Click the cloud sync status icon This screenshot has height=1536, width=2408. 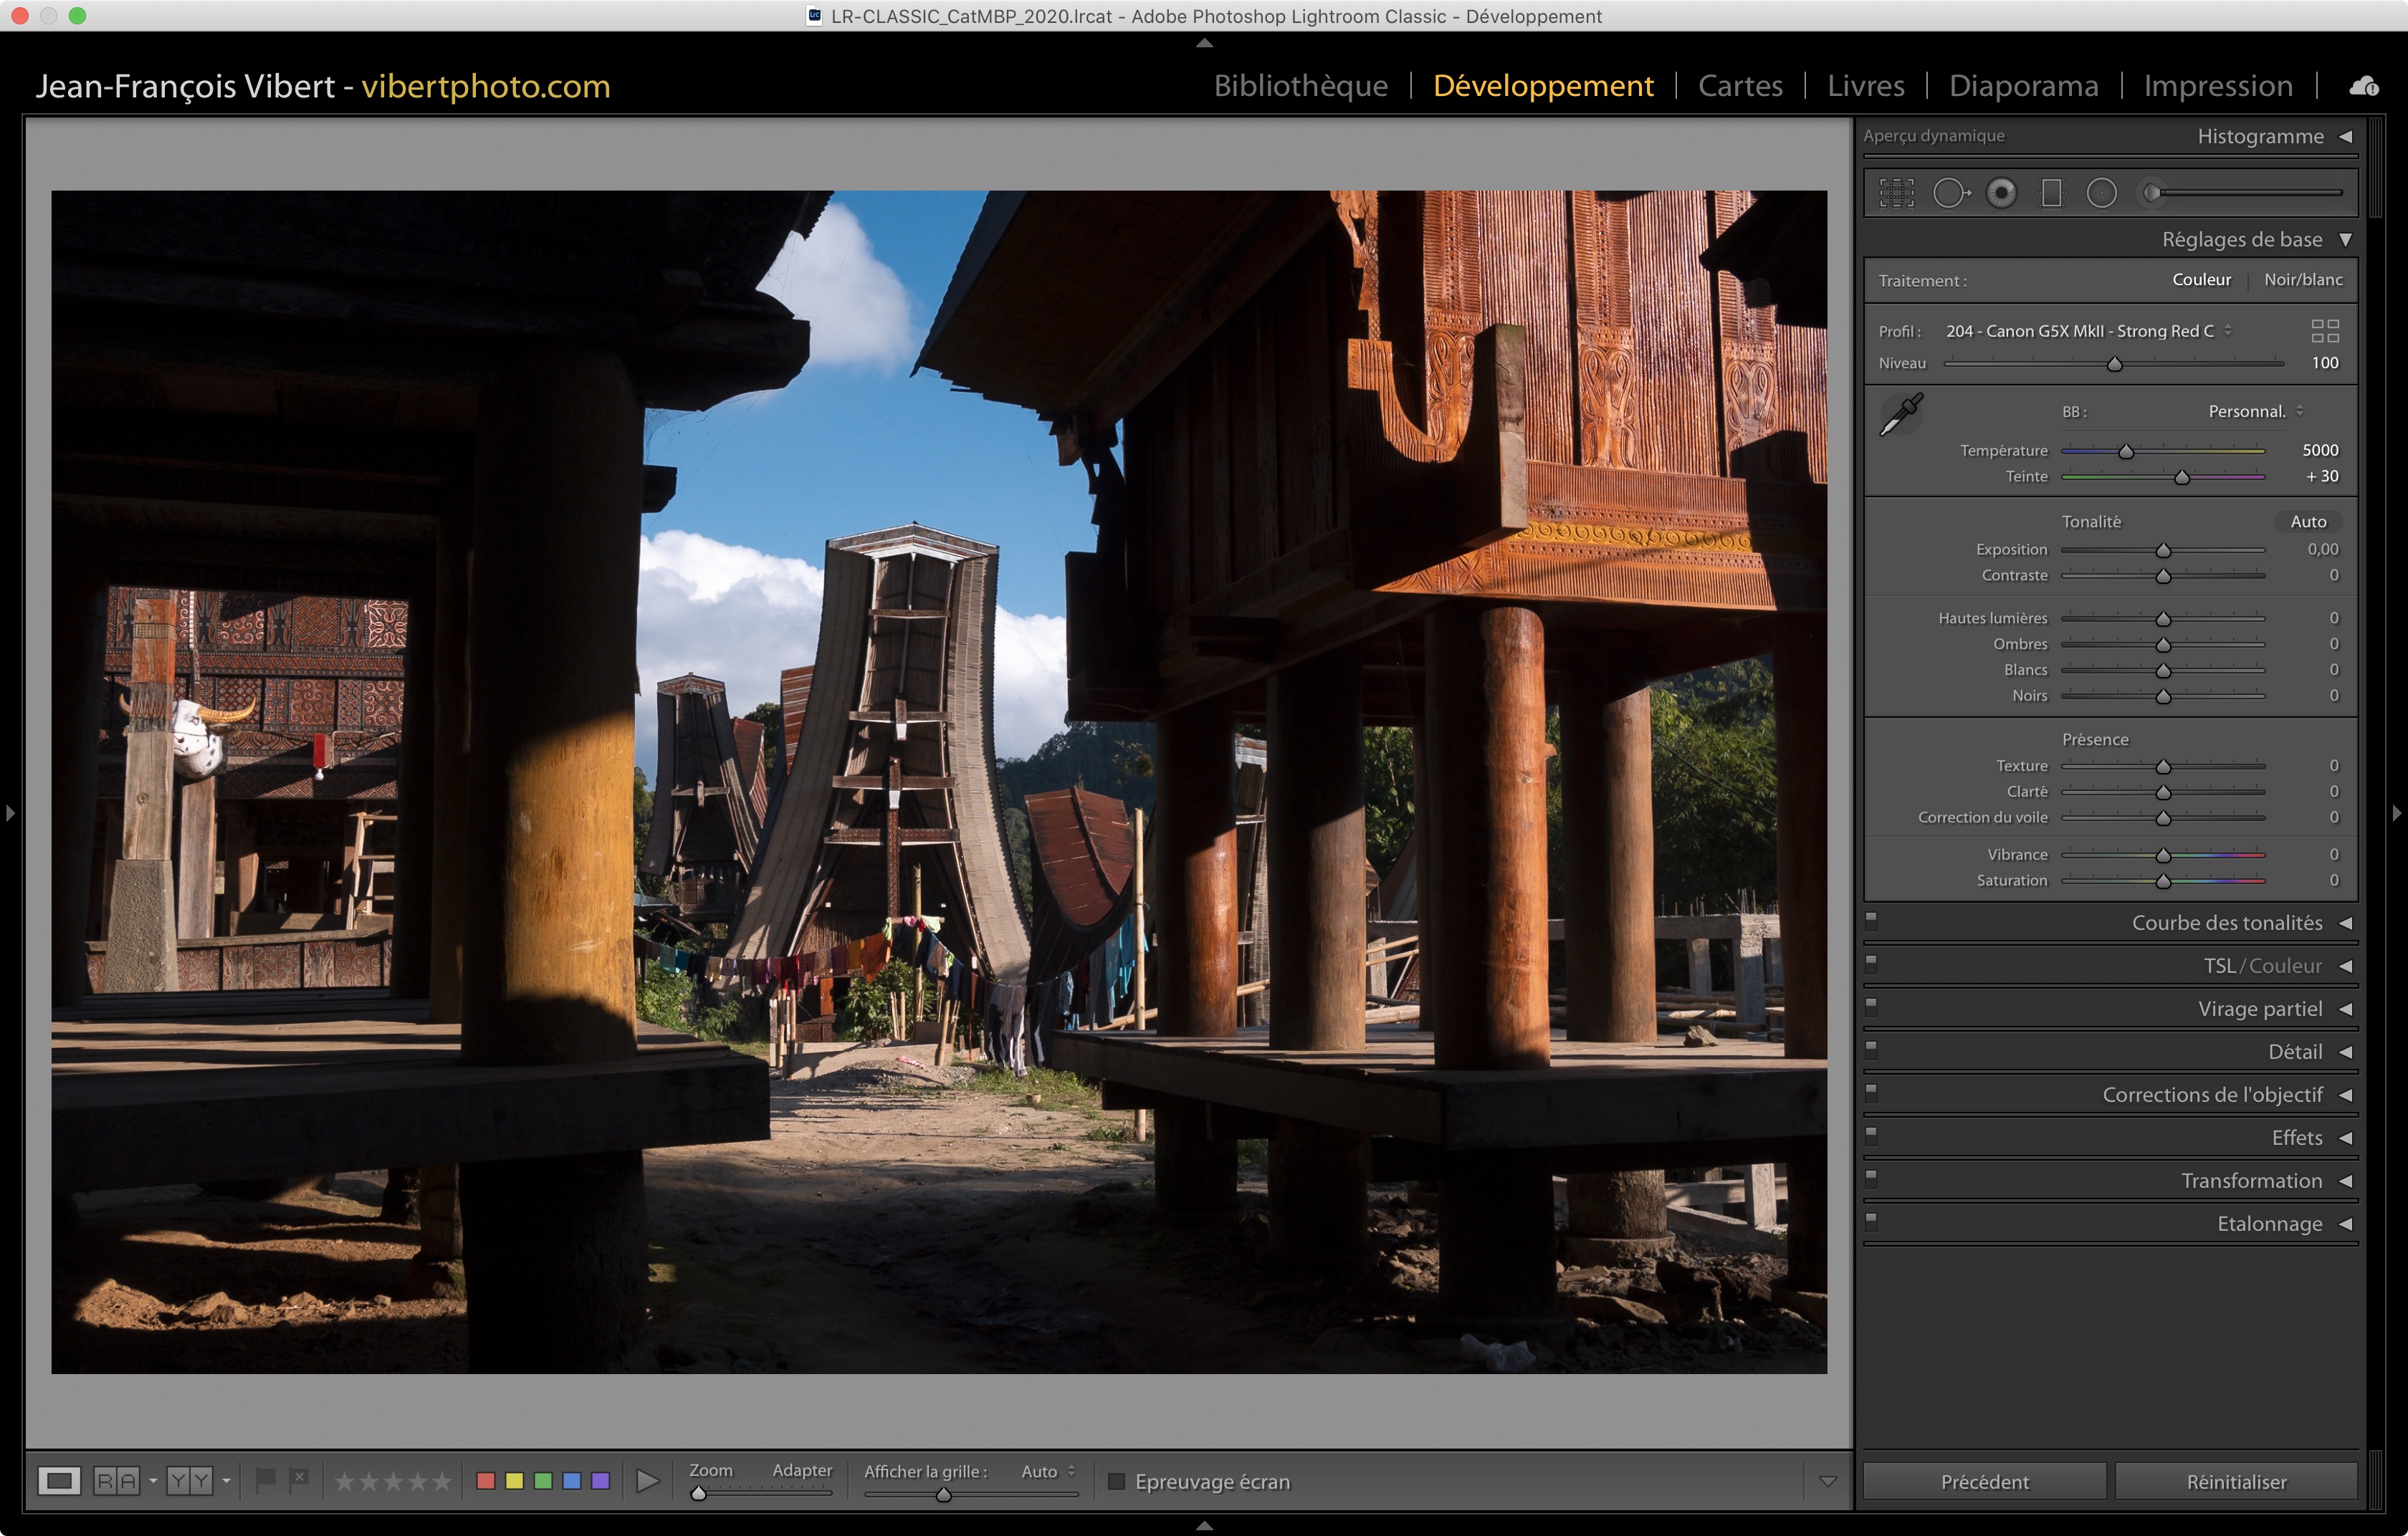[2364, 86]
